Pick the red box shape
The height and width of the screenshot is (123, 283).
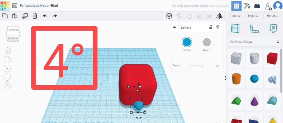(272, 58)
